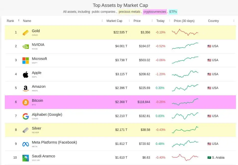Sort by Country column arrows
Screen dimensions: 238x165
234,21
